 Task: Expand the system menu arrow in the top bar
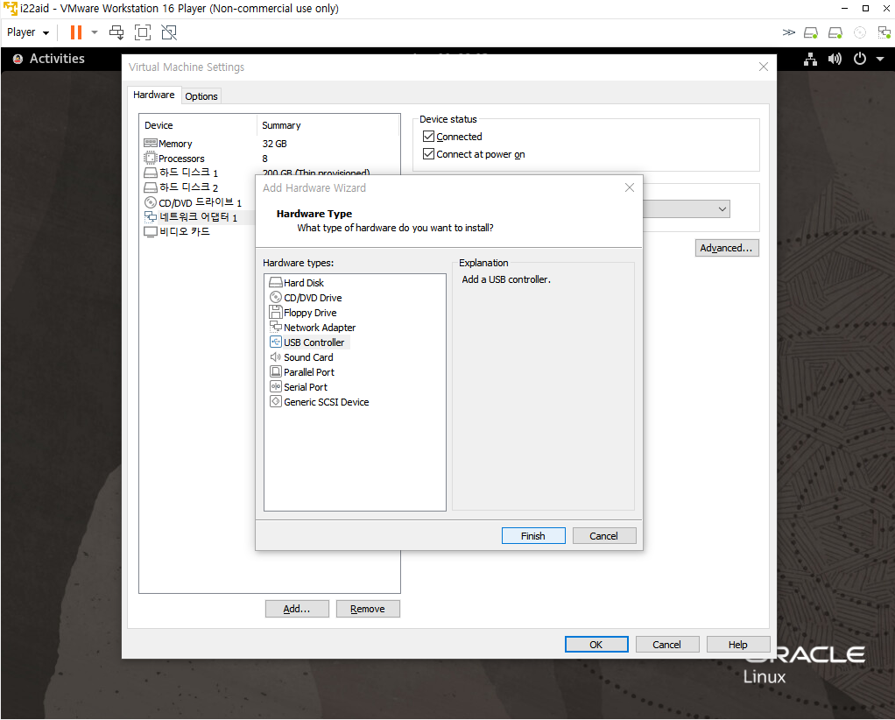[x=879, y=59]
